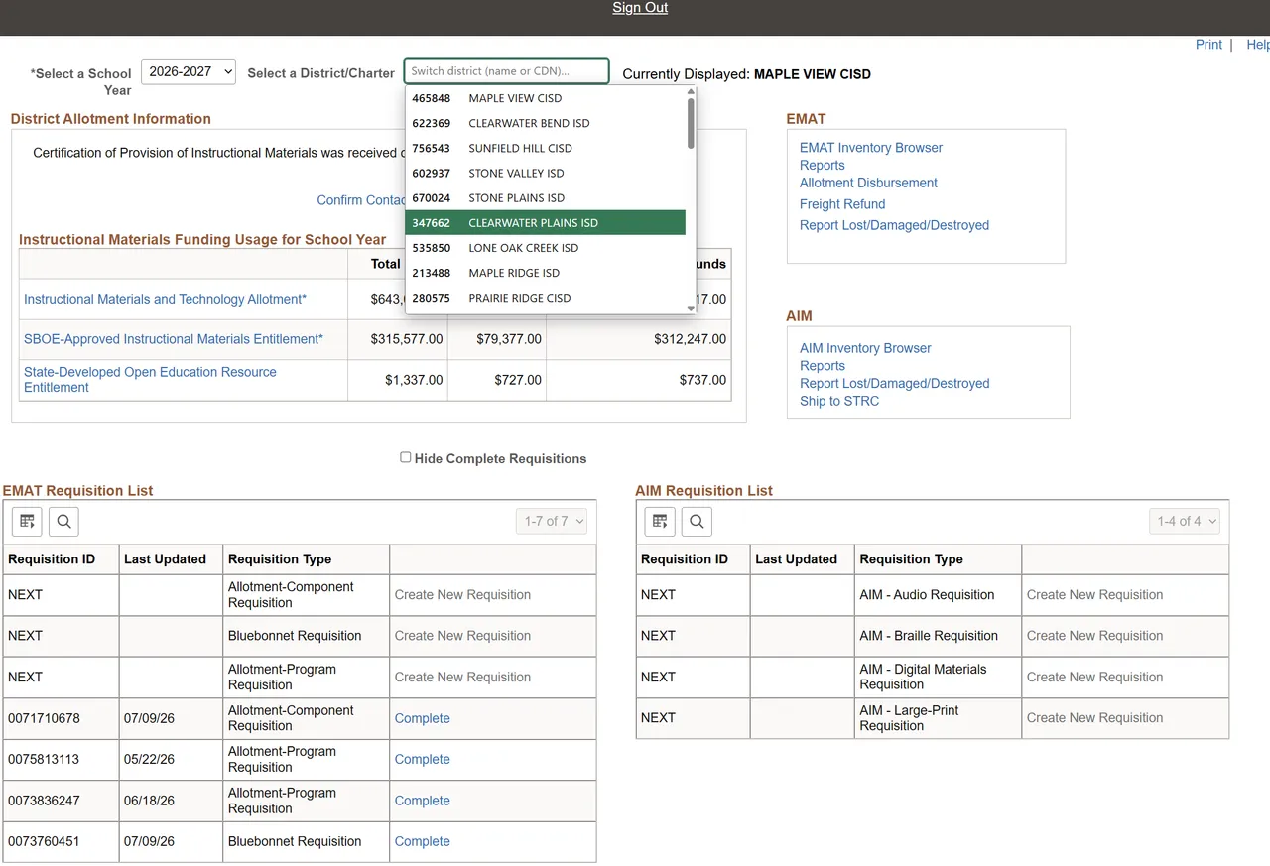Click the district list scrollbar thumb
1270x866 pixels.
(x=691, y=123)
